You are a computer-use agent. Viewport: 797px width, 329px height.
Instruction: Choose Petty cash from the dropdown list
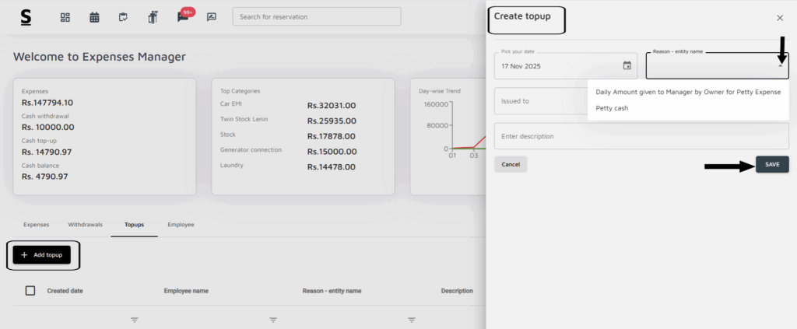click(612, 108)
